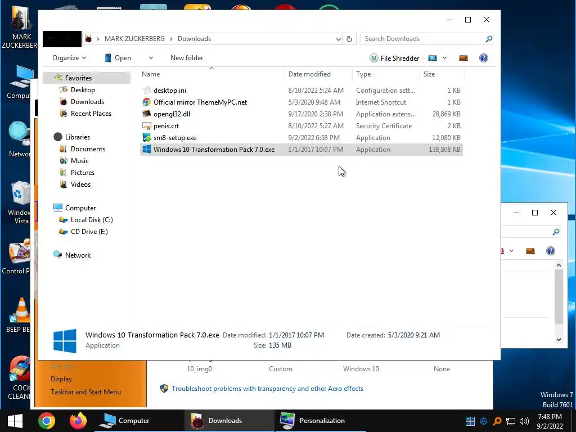The height and width of the screenshot is (432, 576).
Task: Open Troubleshoot problems with transparency link
Action: (267, 389)
